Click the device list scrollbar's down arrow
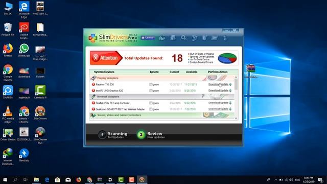The width and height of the screenshot is (327, 184). [236, 118]
